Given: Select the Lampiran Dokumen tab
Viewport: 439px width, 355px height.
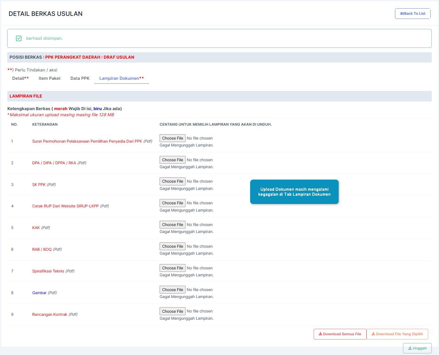Looking at the screenshot, I should [x=121, y=78].
